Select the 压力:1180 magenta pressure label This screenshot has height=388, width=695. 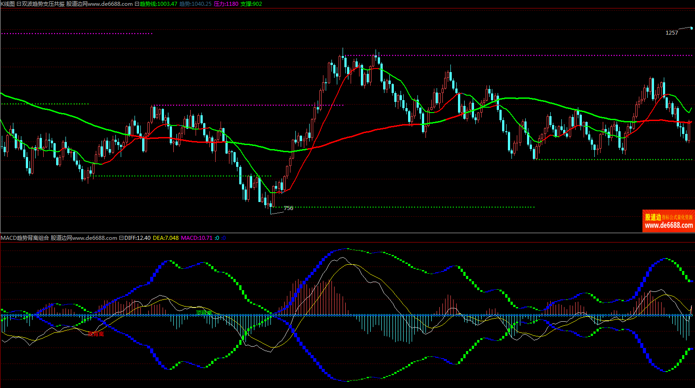tap(226, 4)
